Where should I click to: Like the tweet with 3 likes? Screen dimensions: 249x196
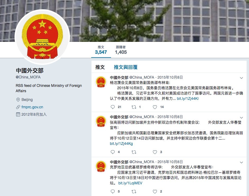point(155,152)
